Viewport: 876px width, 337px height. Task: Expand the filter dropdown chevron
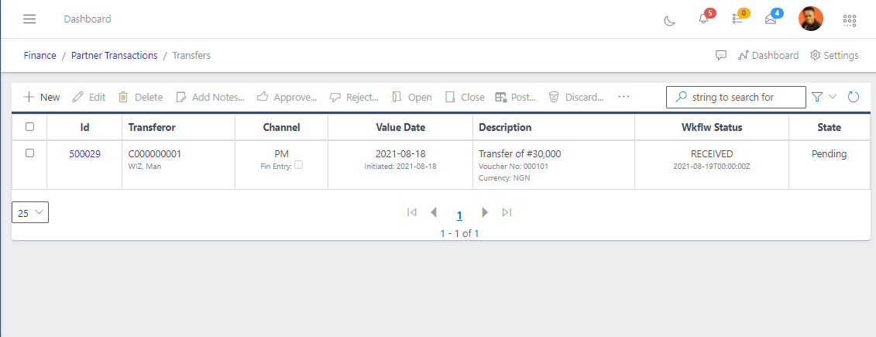click(833, 97)
